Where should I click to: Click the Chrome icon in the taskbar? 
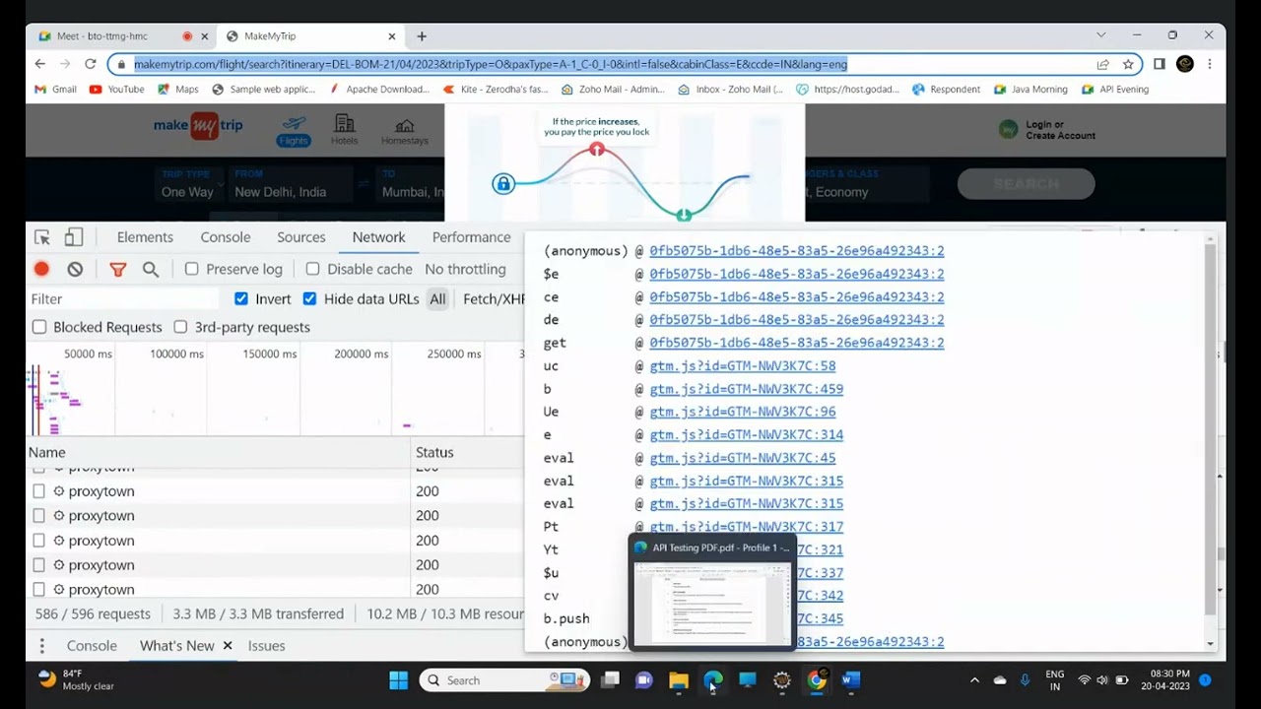tap(817, 680)
